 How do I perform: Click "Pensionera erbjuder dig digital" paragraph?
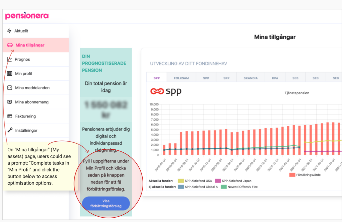pyautogui.click(x=106, y=140)
